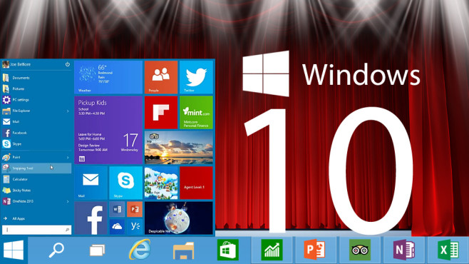Launch OneNote from the taskbar
Image resolution: width=469 pixels, height=264 pixels.
(x=403, y=250)
